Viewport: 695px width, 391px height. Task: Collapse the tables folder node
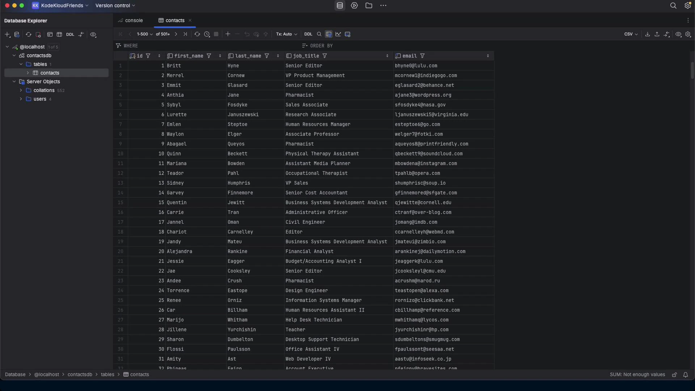[x=21, y=64]
